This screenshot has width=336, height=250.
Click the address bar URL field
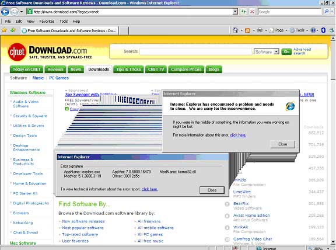[129, 12]
